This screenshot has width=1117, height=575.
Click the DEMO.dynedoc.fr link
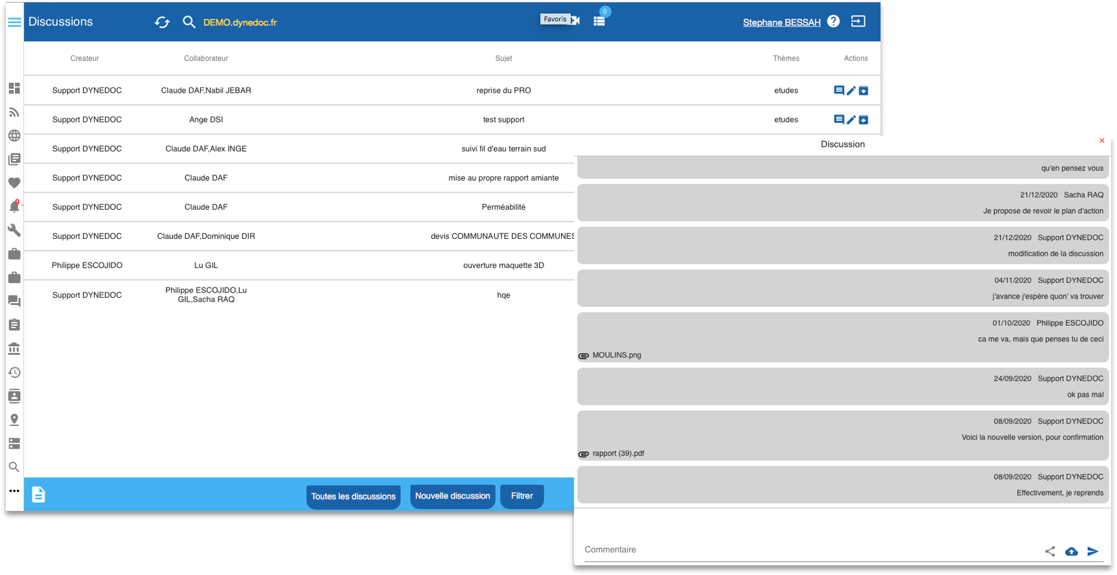coord(240,23)
